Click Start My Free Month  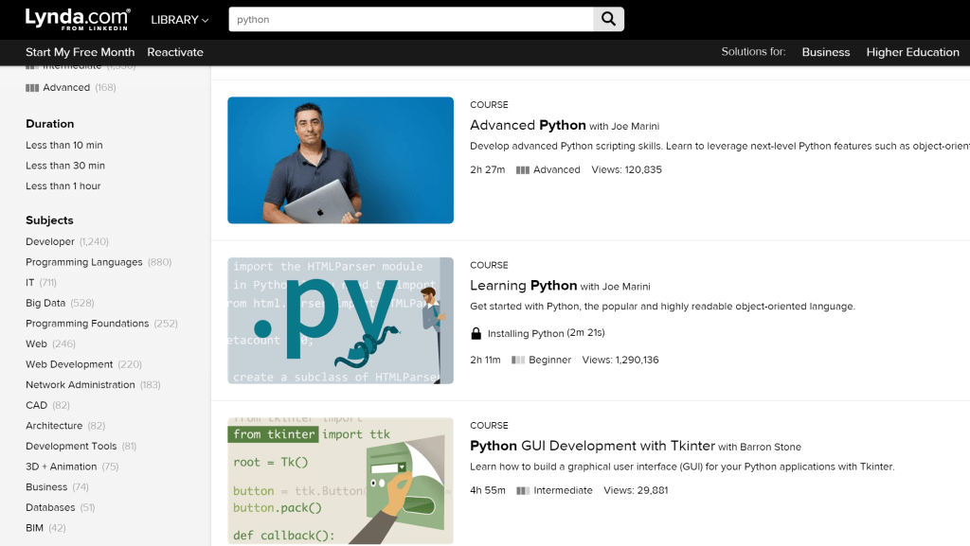click(81, 52)
